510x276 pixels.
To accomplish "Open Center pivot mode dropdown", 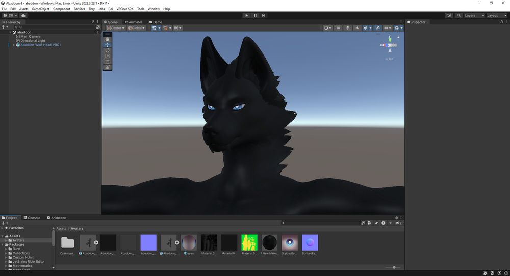I will [116, 28].
